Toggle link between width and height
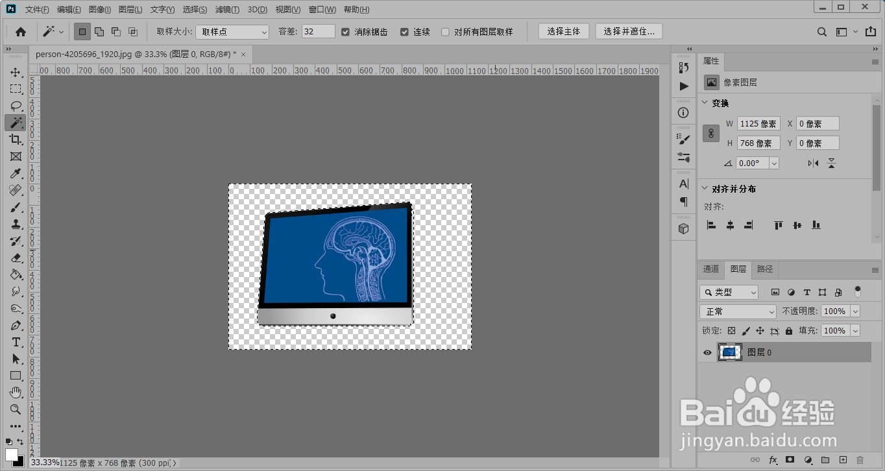885x471 pixels. (x=711, y=133)
